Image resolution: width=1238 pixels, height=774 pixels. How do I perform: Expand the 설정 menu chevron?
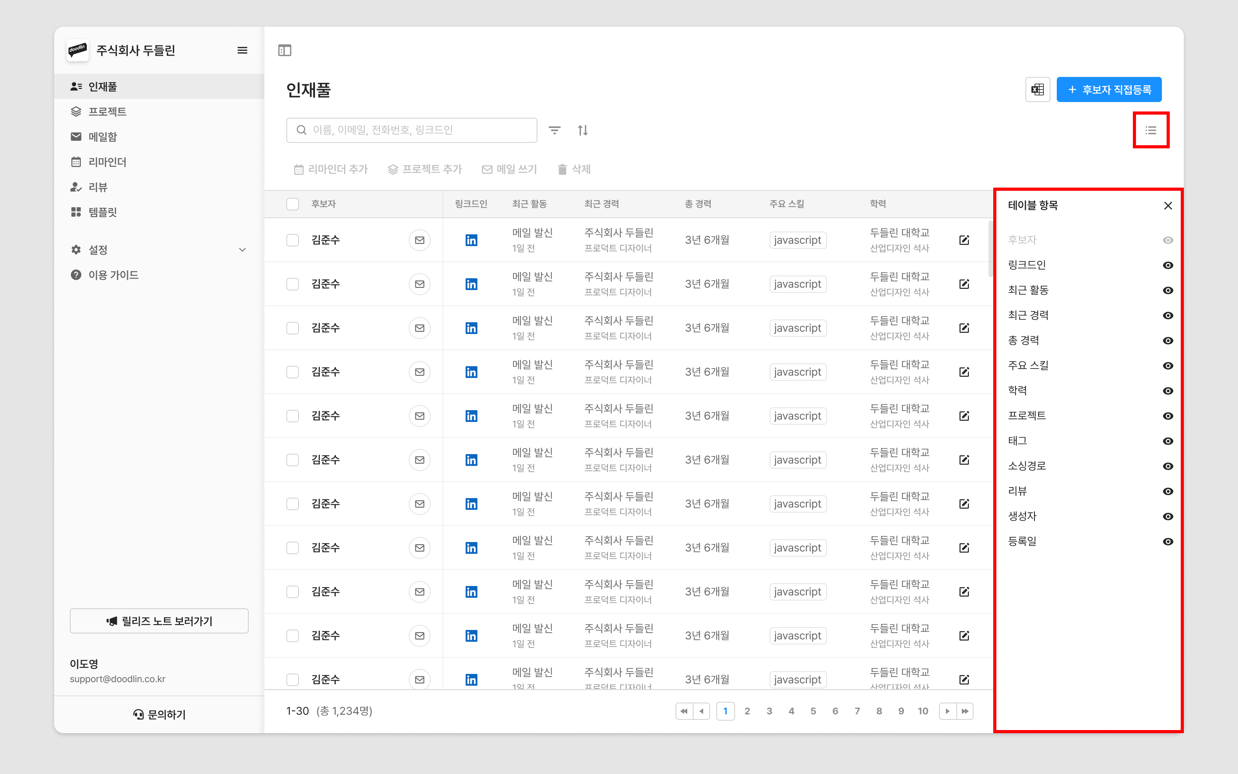coord(242,250)
